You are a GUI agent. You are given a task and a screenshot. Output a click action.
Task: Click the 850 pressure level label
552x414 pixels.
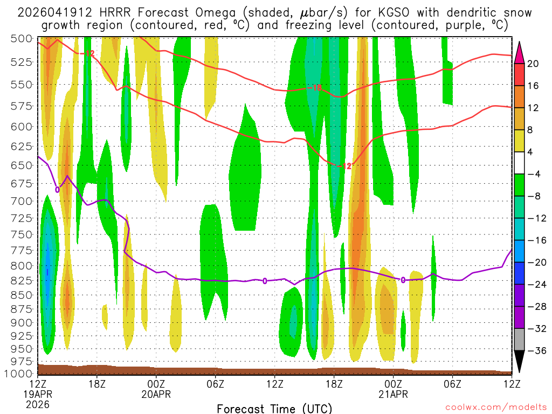[x=22, y=295]
